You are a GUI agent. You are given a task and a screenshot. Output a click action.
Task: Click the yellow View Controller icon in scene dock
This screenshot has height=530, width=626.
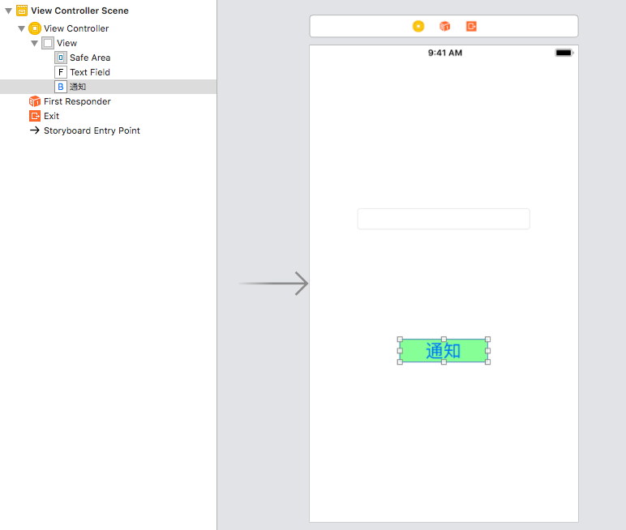point(418,27)
